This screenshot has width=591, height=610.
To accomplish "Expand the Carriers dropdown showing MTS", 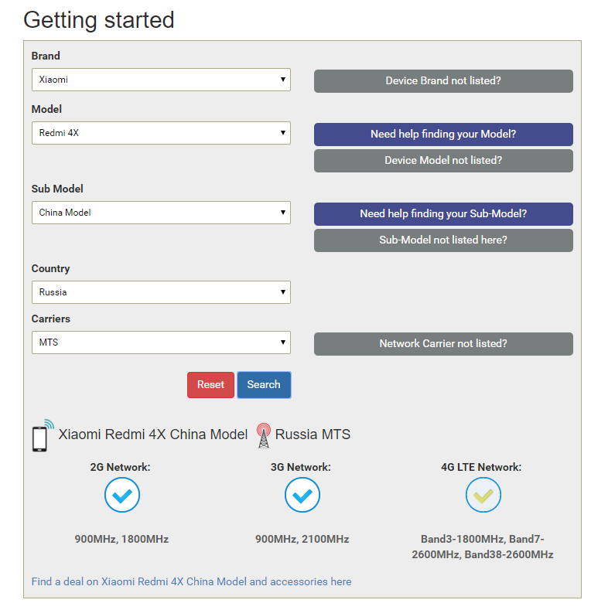I will click(161, 342).
